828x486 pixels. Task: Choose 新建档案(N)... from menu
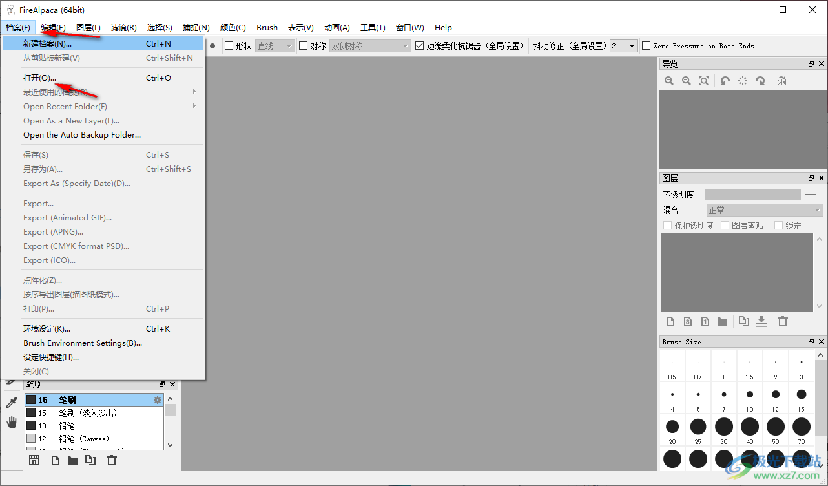[103, 44]
